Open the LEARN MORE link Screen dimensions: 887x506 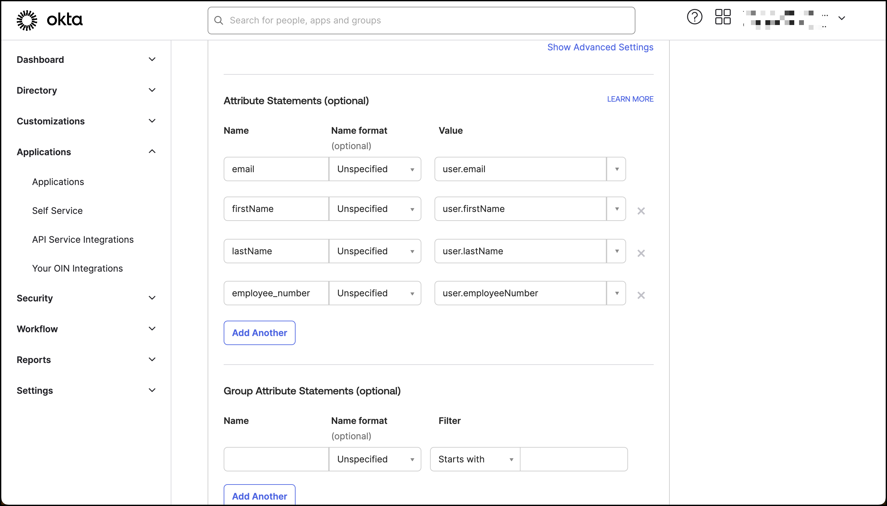[630, 99]
